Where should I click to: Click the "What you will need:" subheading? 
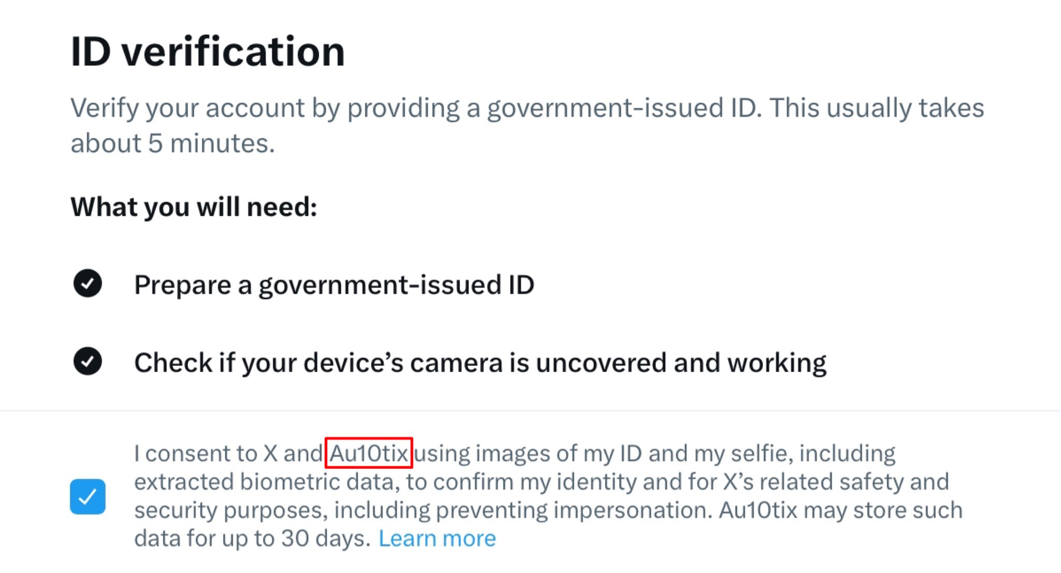[x=194, y=207]
